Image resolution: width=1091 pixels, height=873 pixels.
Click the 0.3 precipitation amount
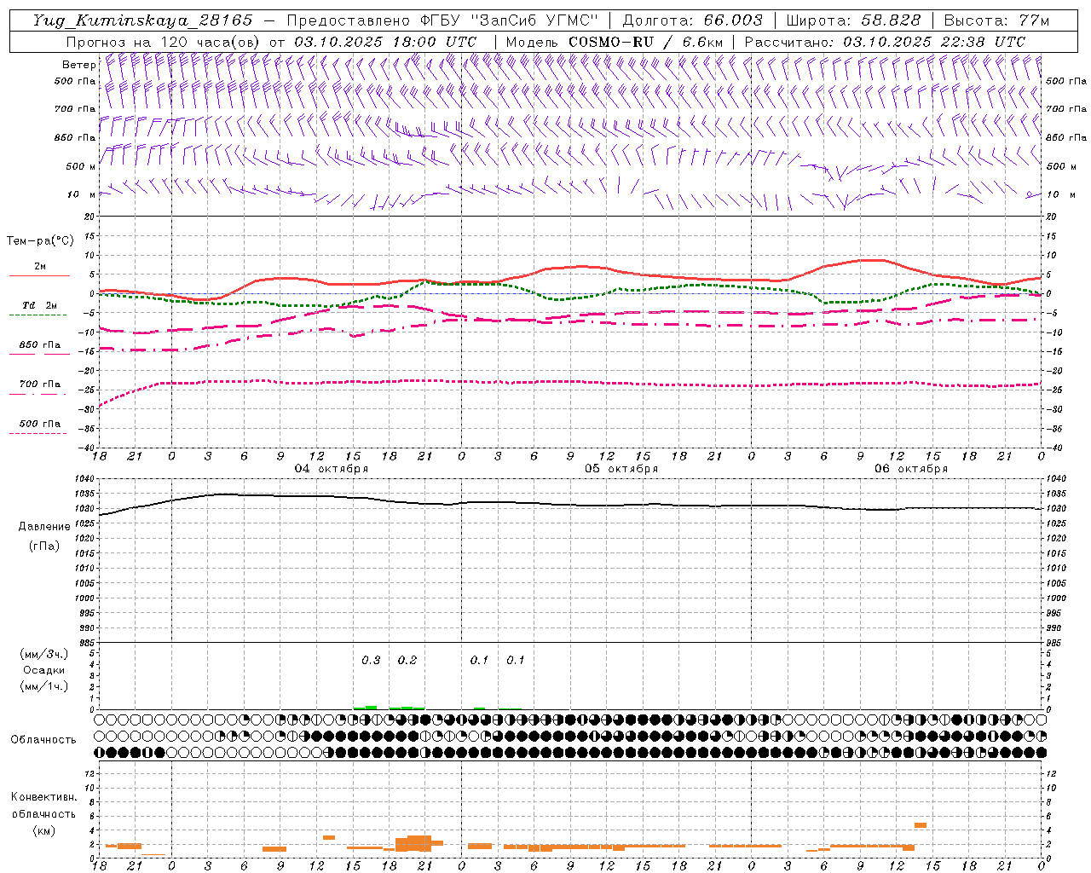click(371, 661)
